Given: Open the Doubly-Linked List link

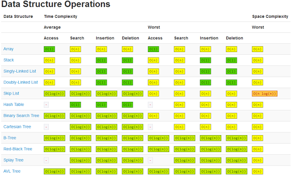Looking at the screenshot, I should tap(21, 82).
